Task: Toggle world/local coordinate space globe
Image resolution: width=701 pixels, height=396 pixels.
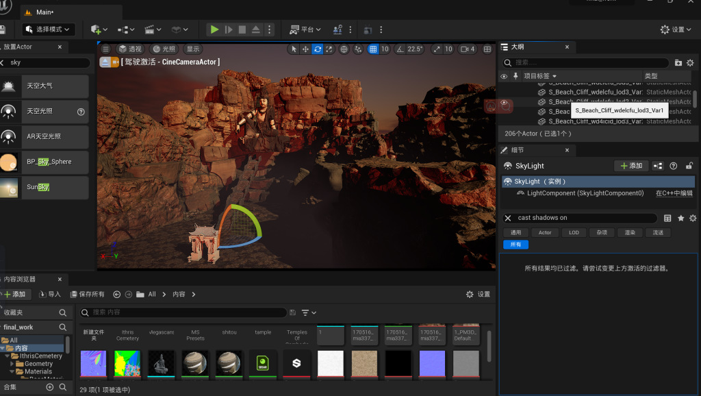Action: click(x=344, y=49)
